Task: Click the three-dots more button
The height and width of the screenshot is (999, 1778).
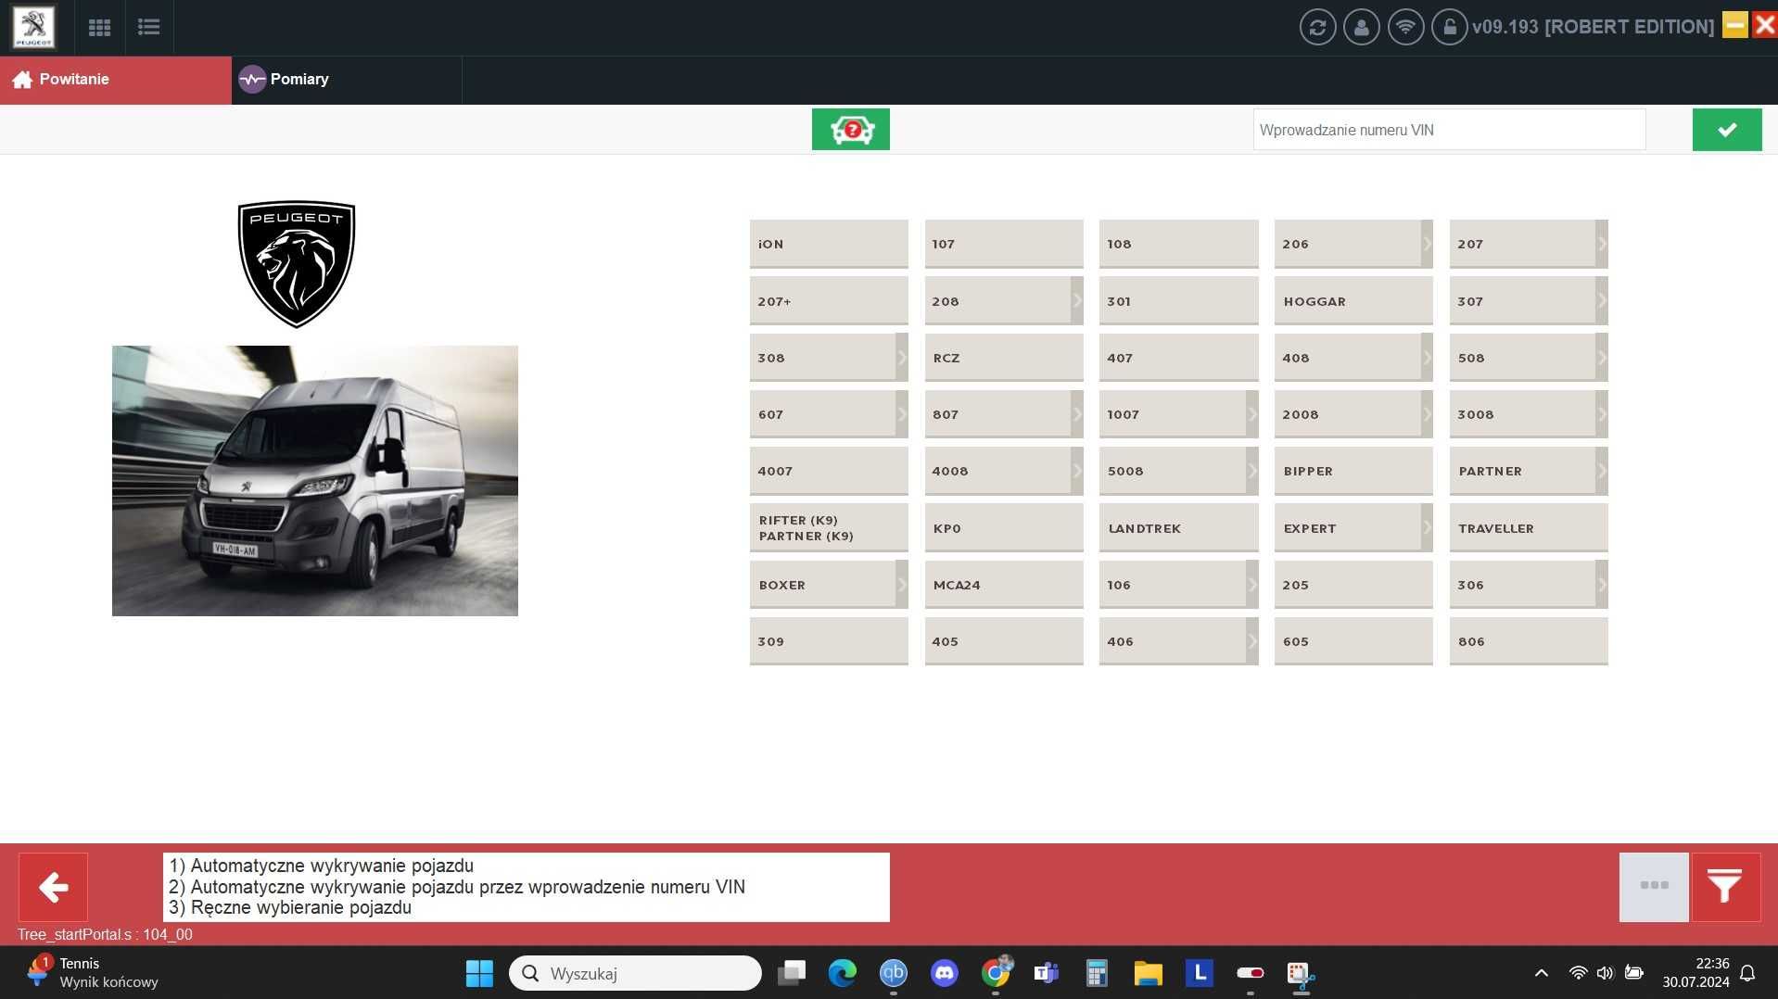Action: 1654,887
